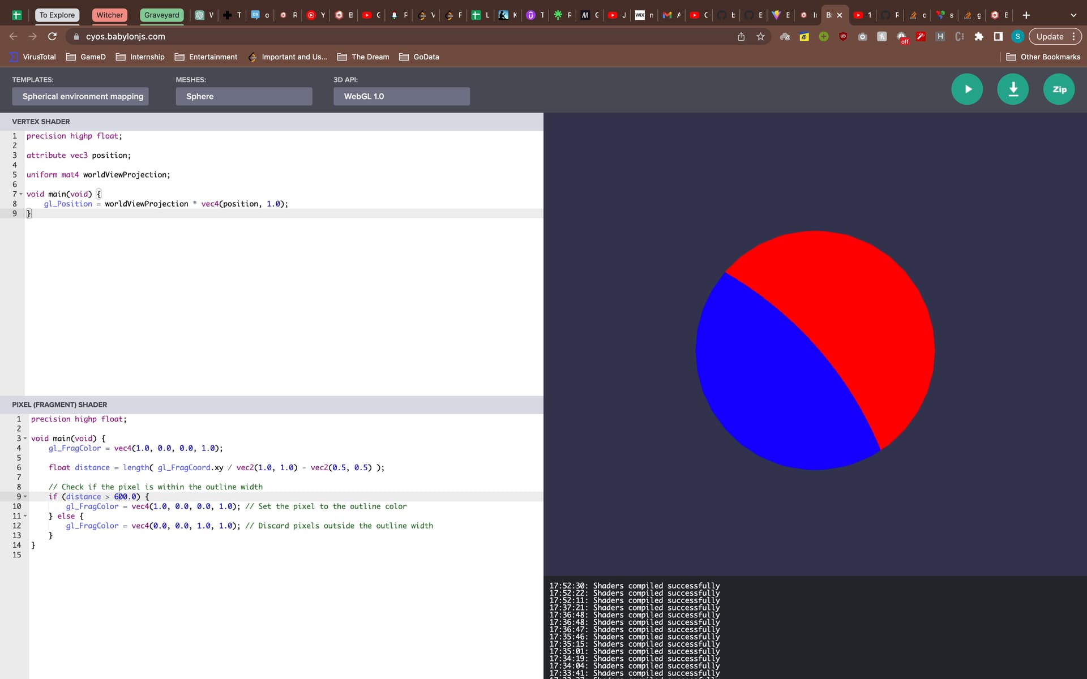Open The Dream bookmarks folder
The height and width of the screenshot is (679, 1087).
point(363,57)
